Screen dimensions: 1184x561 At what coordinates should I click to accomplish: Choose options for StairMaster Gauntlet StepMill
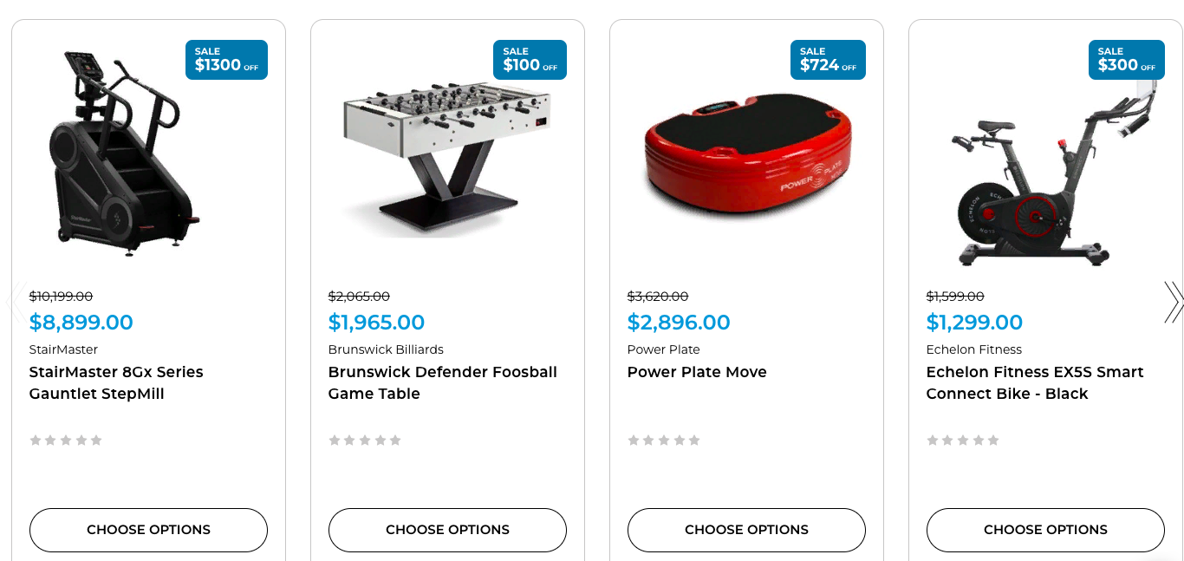click(x=148, y=530)
